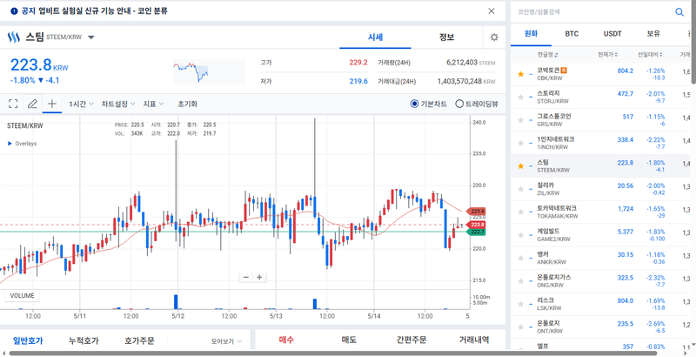
Task: Click the VOLUME label button
Action: pos(23,296)
